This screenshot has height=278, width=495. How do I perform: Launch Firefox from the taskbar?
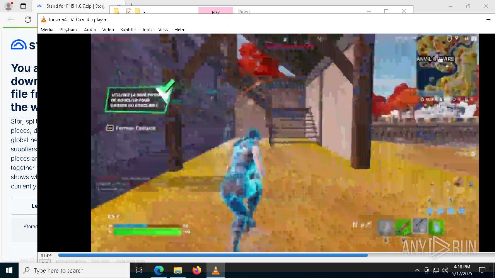click(197, 270)
